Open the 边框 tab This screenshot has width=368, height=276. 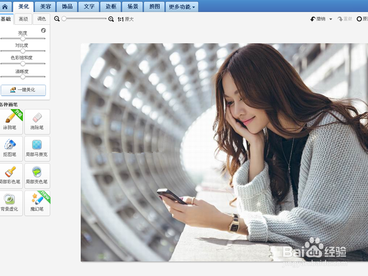pyautogui.click(x=111, y=6)
